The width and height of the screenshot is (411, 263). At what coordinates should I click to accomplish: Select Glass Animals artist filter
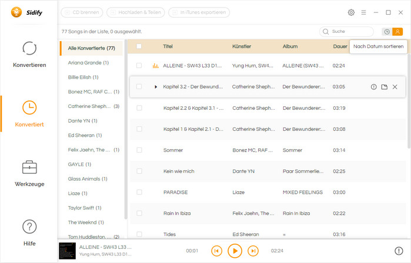pos(88,179)
